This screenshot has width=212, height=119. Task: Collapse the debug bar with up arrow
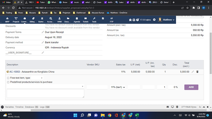click(204, 107)
